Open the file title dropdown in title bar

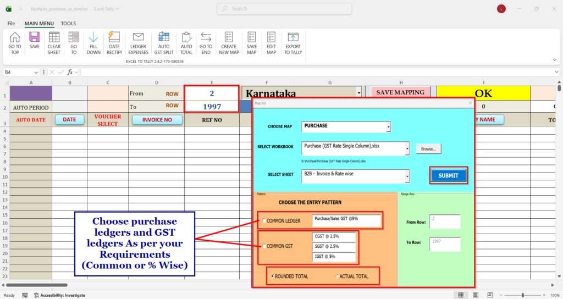pyautogui.click(x=117, y=9)
